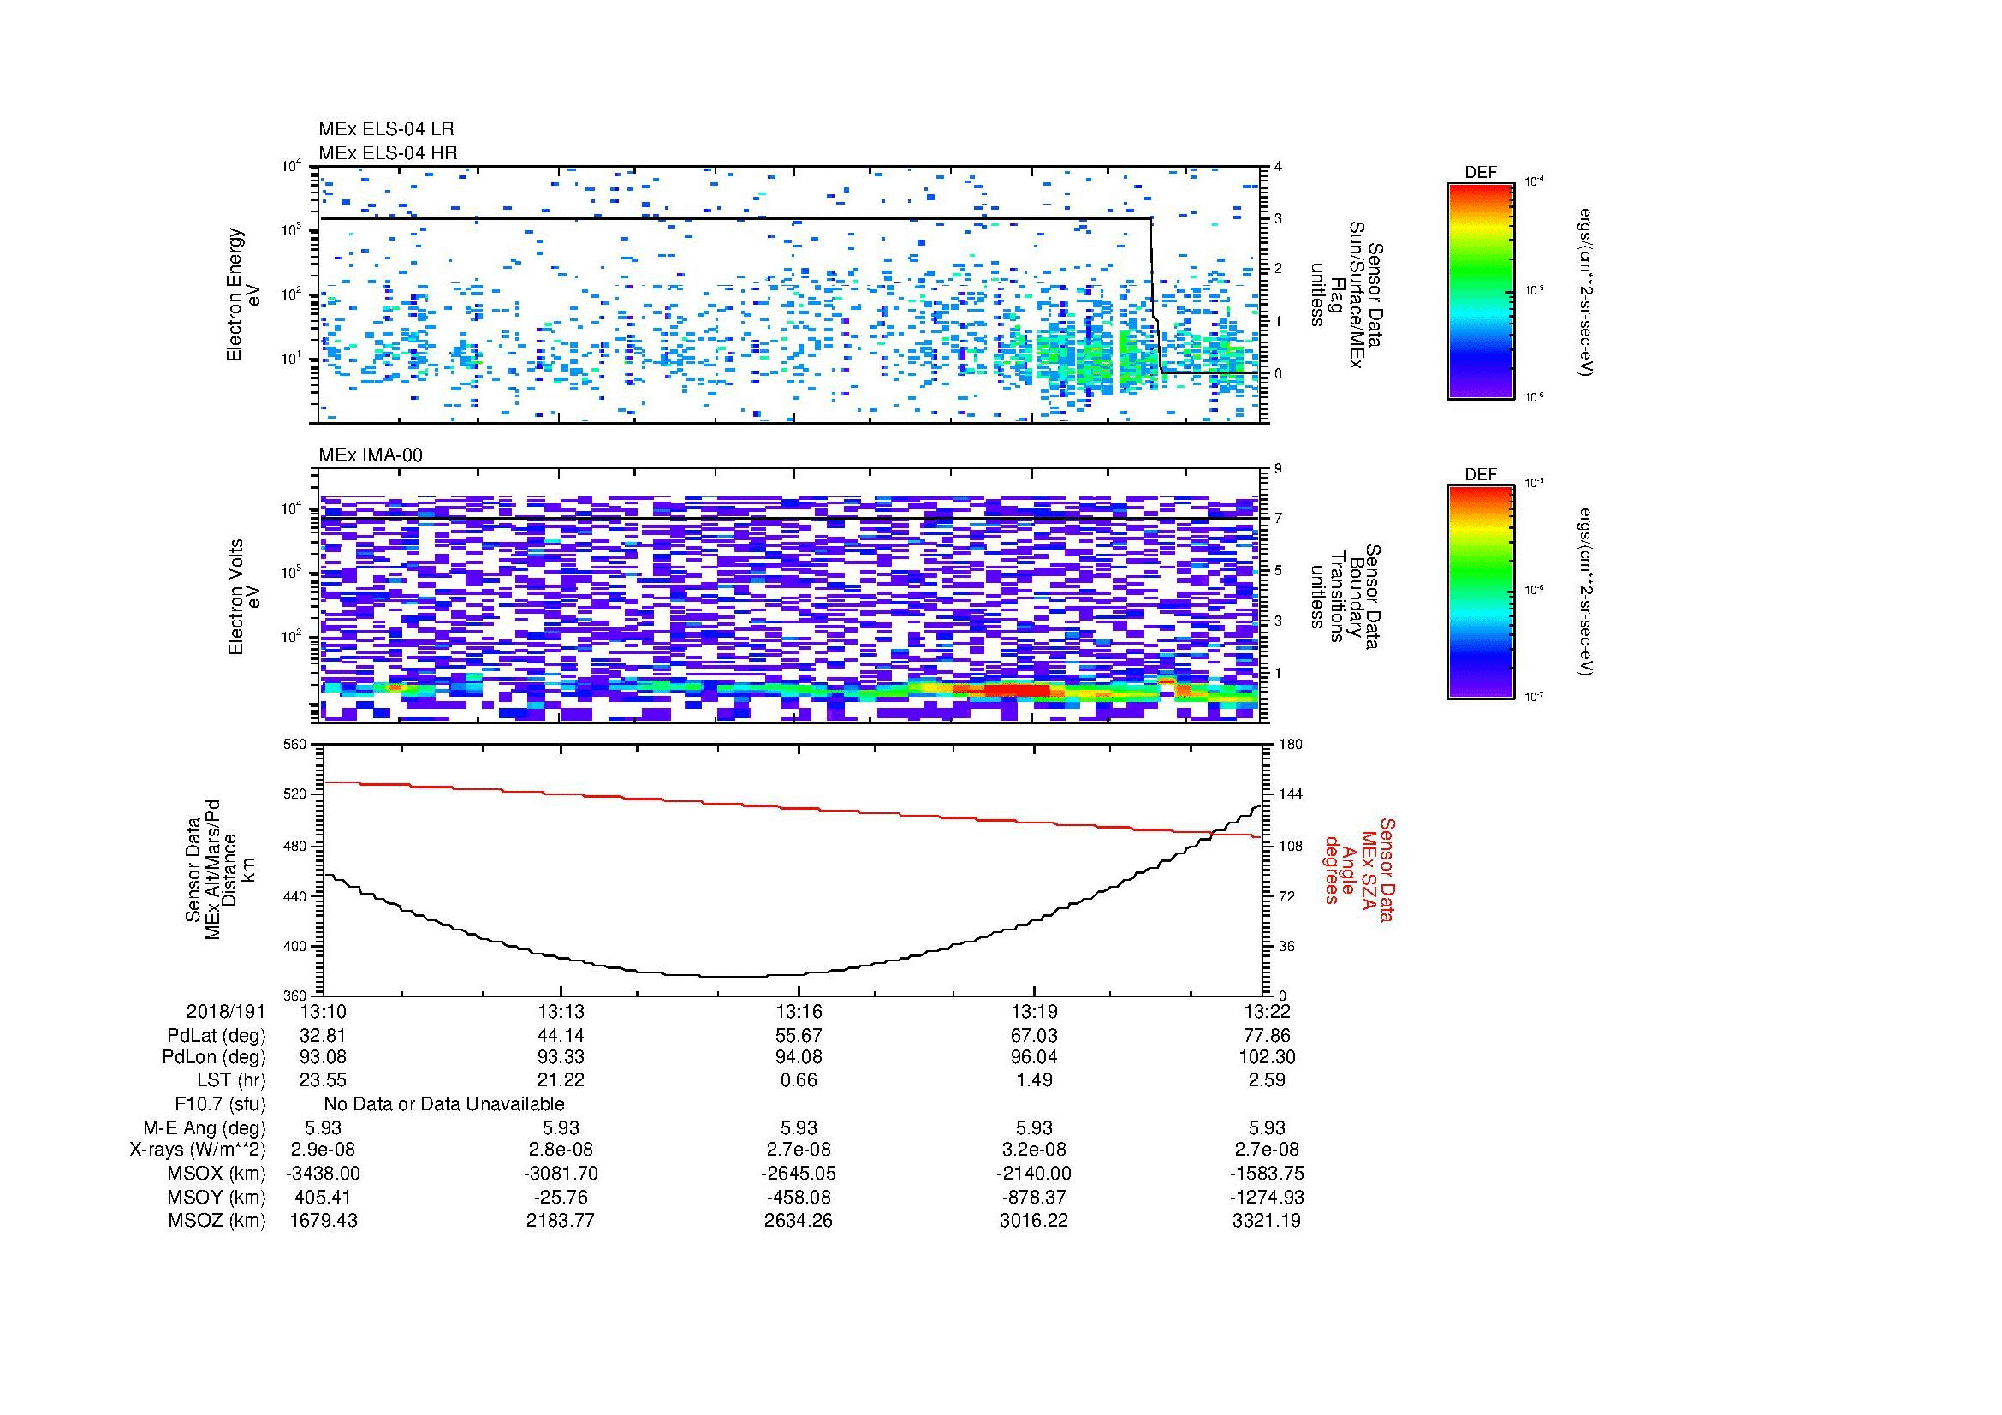Viewport: 2002px width, 1415px height.
Task: Click the MSOZ value 3321.19
Action: (x=1267, y=1222)
